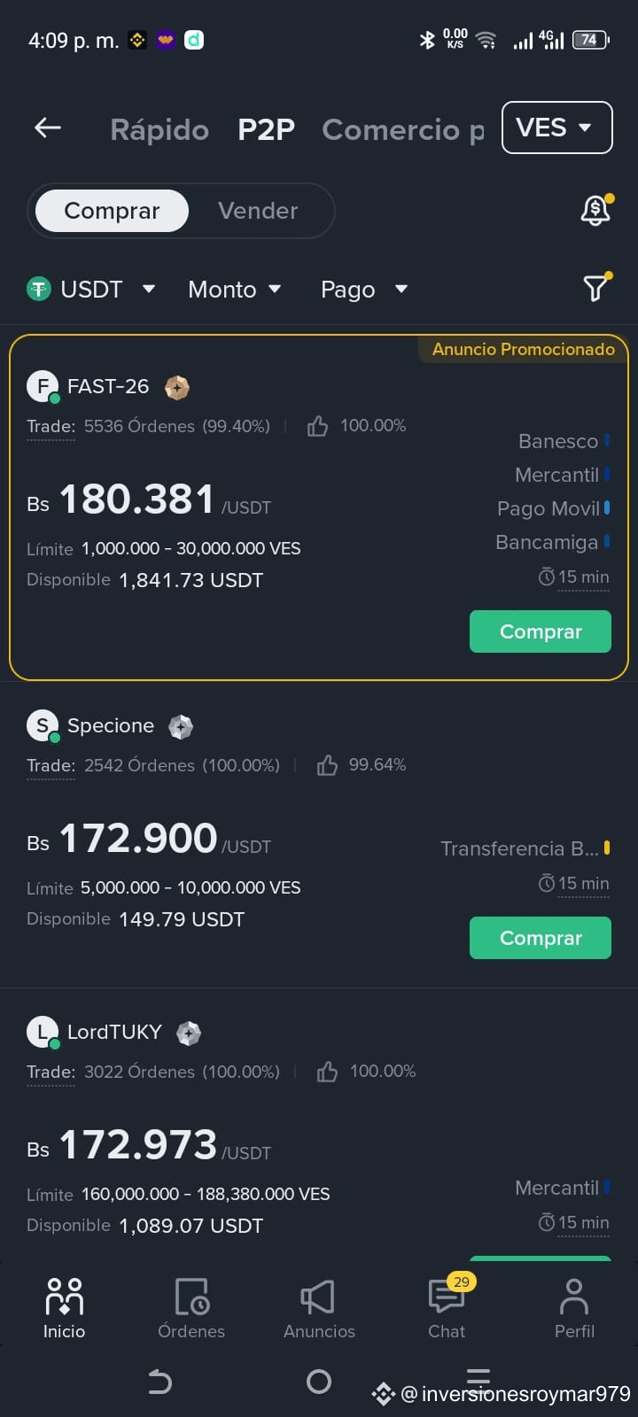
Task: Open LordTUKY merchant profile name
Action: tap(114, 1033)
